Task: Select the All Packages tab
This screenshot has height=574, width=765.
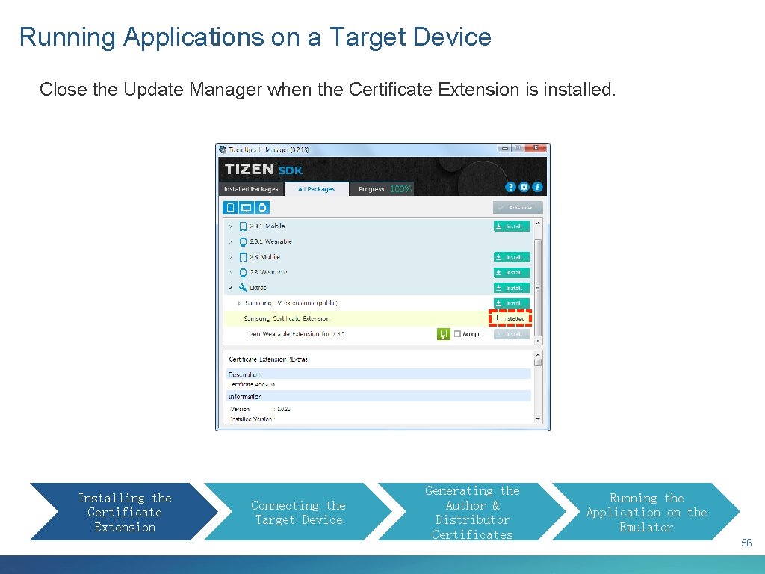Action: point(316,189)
